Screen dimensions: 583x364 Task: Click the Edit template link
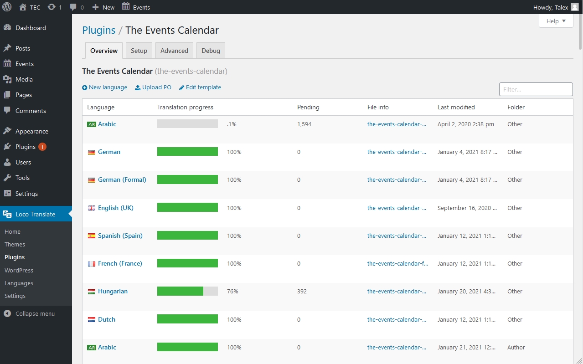(200, 87)
